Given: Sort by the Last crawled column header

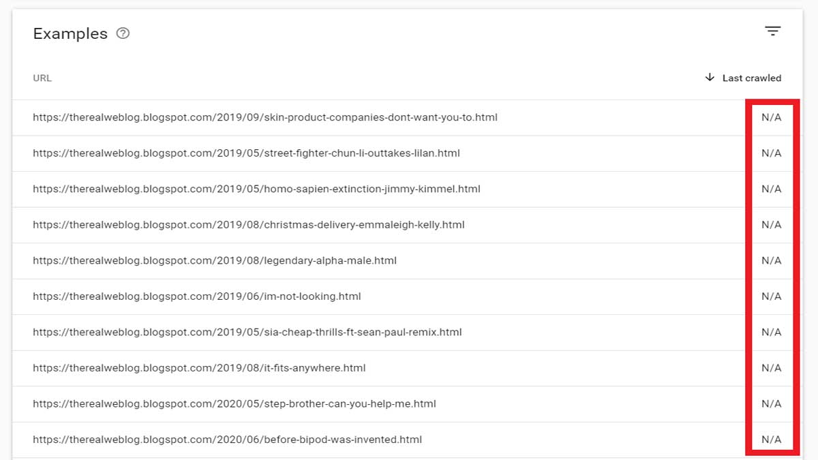Looking at the screenshot, I should [x=752, y=78].
